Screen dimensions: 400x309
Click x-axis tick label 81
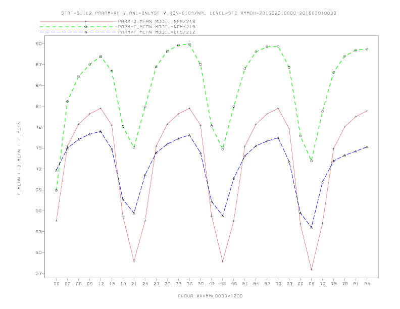356,284
